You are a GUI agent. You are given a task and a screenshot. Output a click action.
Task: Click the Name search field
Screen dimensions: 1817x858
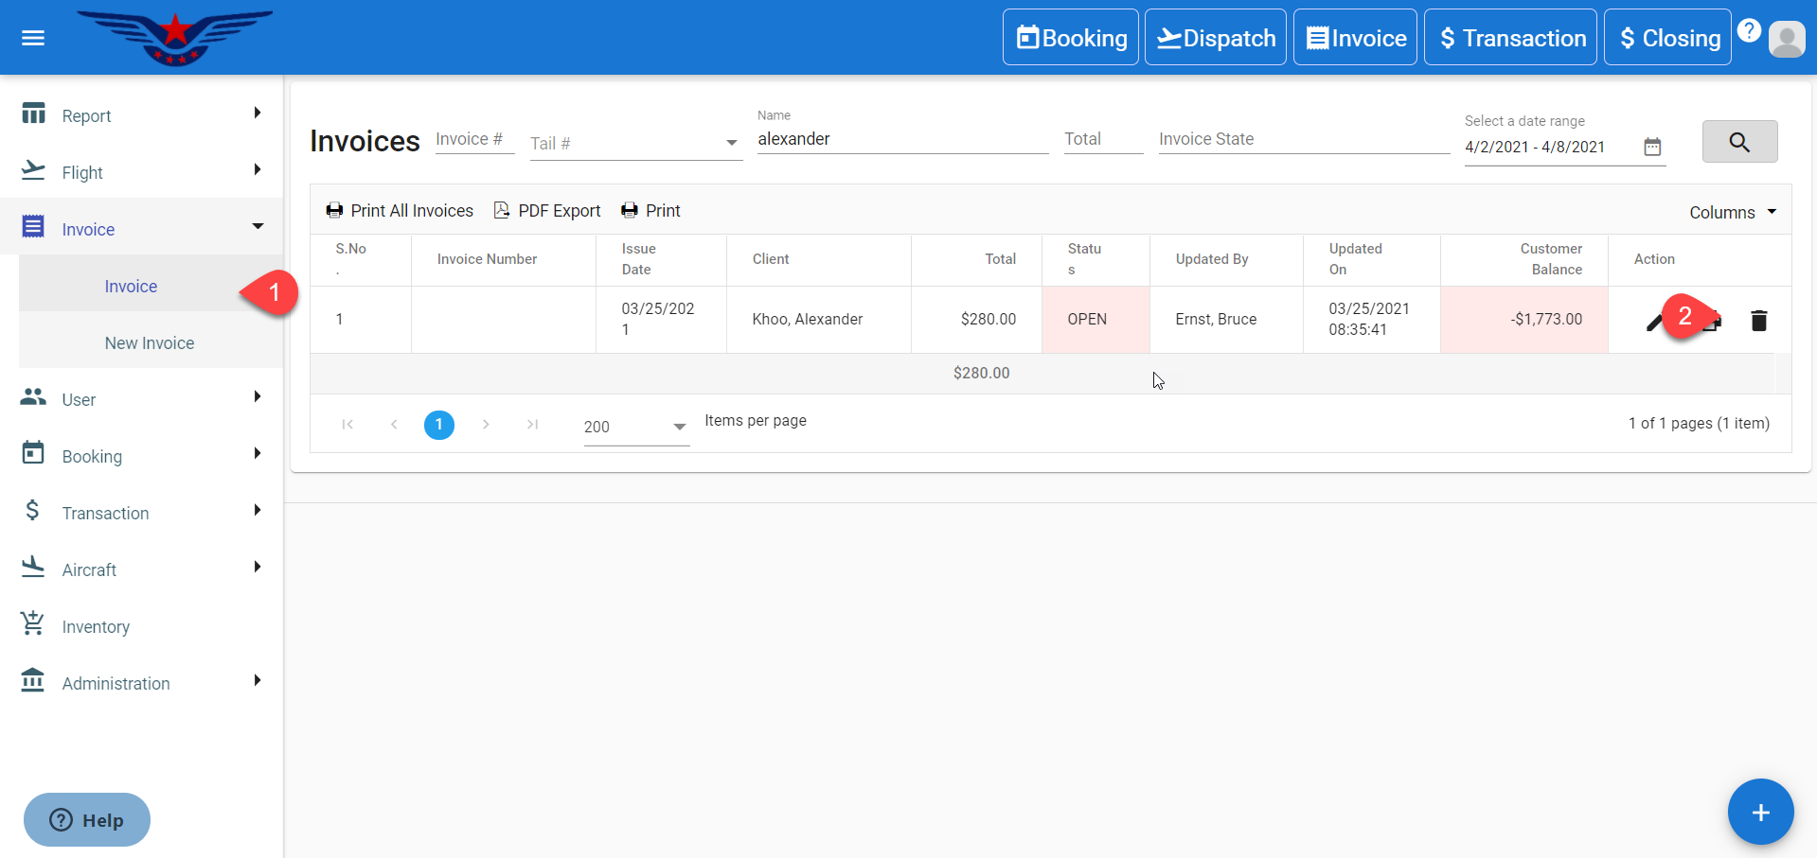point(901,139)
